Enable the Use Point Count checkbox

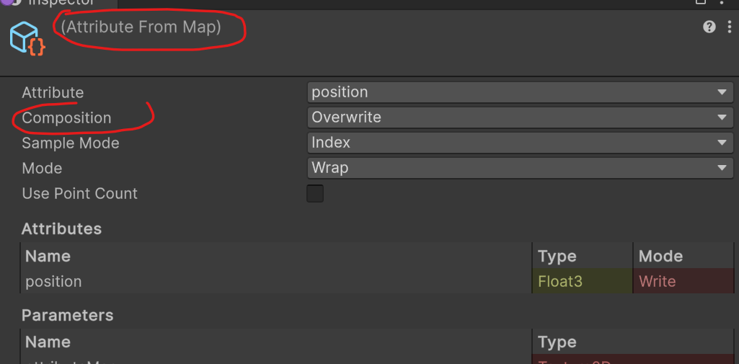pyautogui.click(x=315, y=194)
